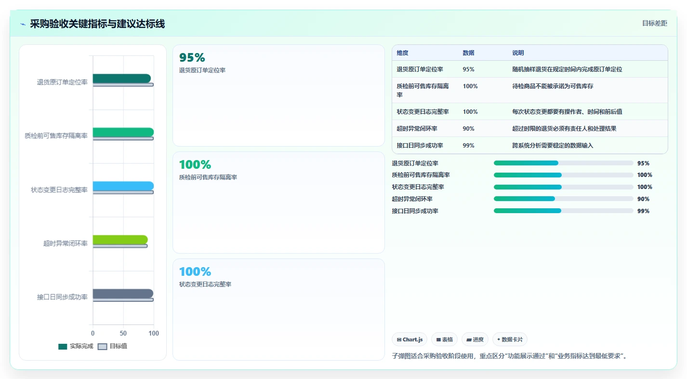687x379 pixels.
Task: Click the 99% value beside the progress bars
Action: pyautogui.click(x=643, y=211)
